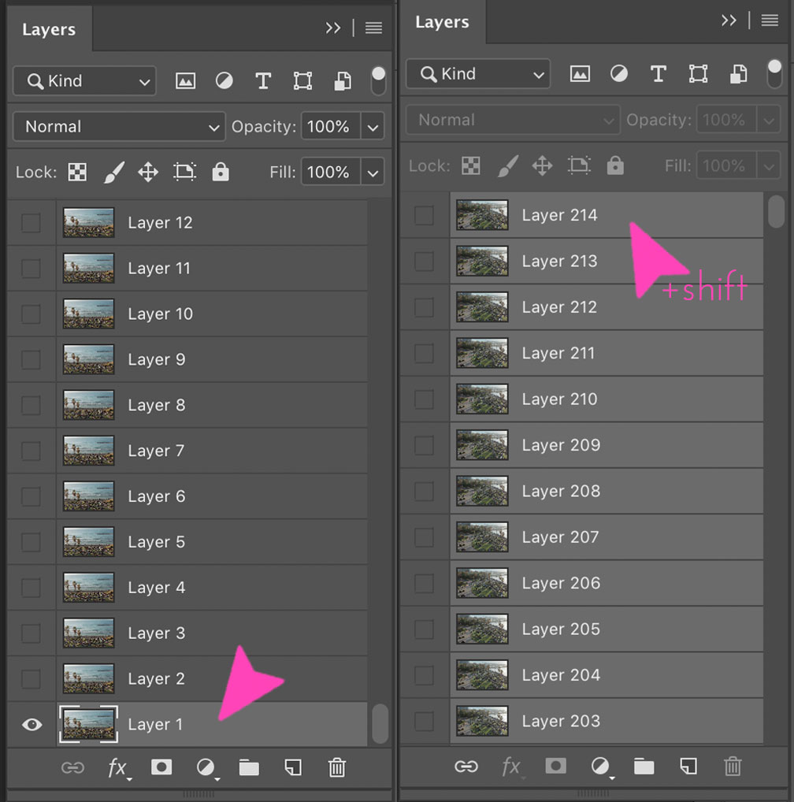Click the Add layer mask icon

pyautogui.click(x=161, y=767)
